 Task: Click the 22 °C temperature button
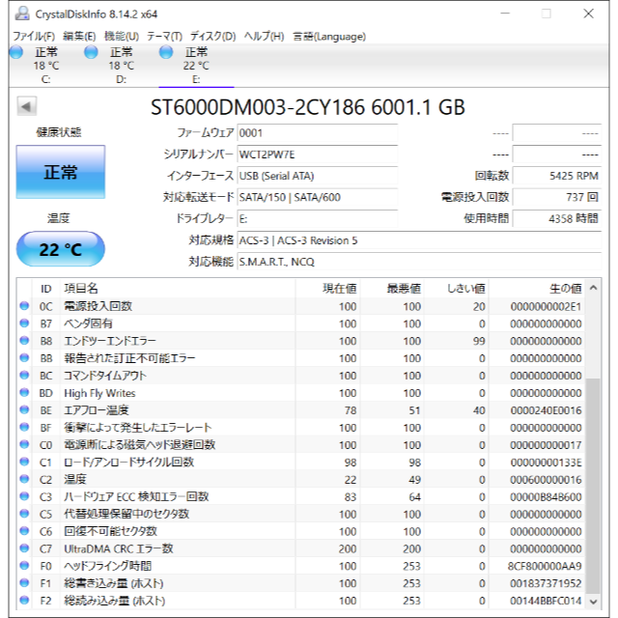(61, 249)
